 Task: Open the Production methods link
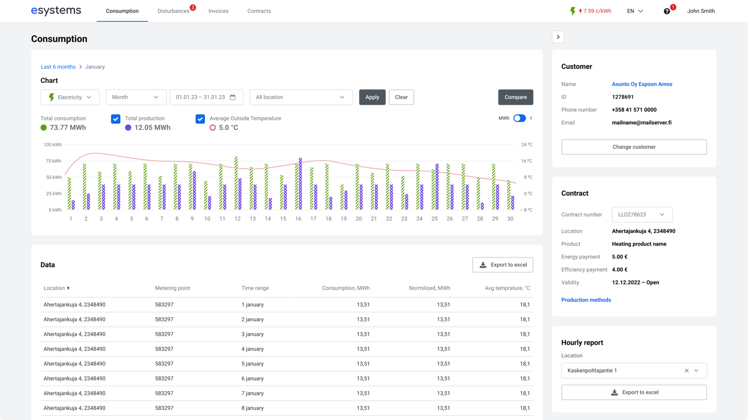coord(586,300)
